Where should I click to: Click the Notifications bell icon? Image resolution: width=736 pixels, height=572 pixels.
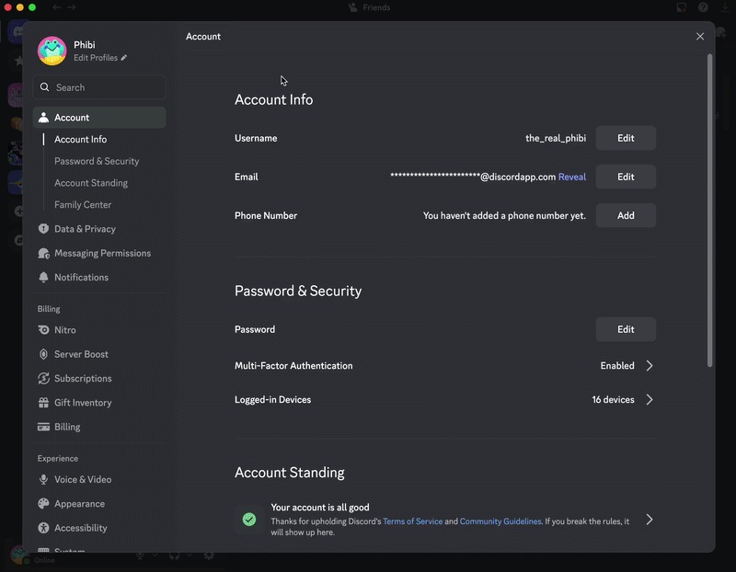pyautogui.click(x=43, y=278)
